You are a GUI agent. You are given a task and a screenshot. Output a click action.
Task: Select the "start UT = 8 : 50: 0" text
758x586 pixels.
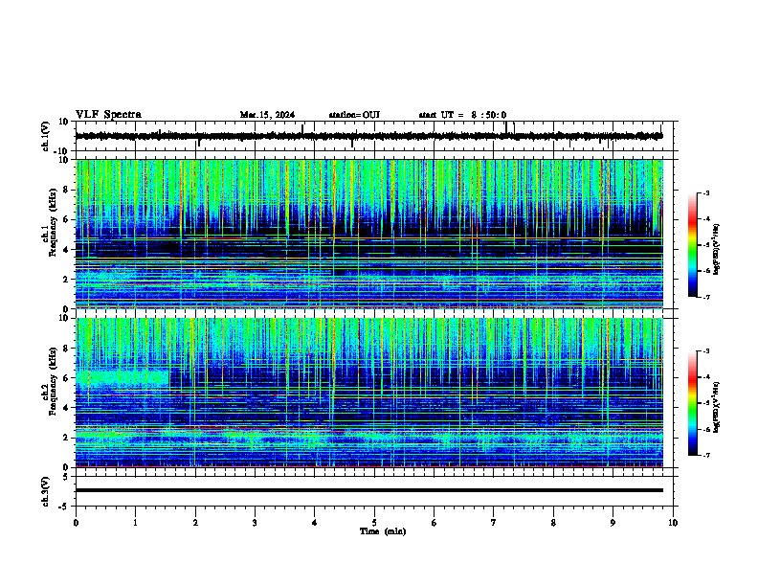point(462,115)
